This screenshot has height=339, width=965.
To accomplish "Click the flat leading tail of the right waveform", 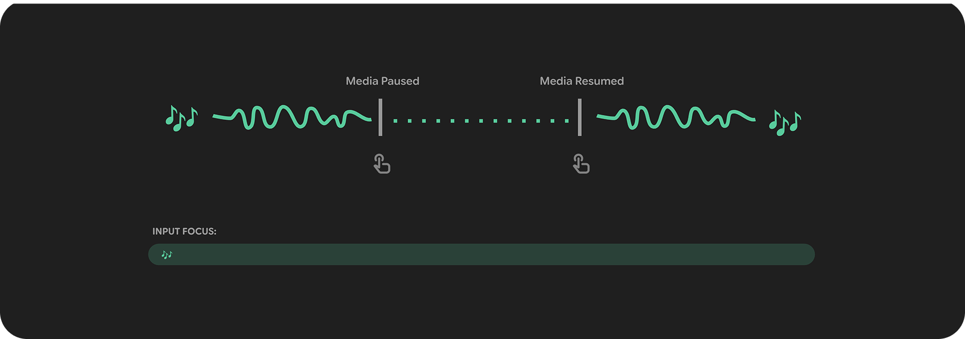I will 606,117.
